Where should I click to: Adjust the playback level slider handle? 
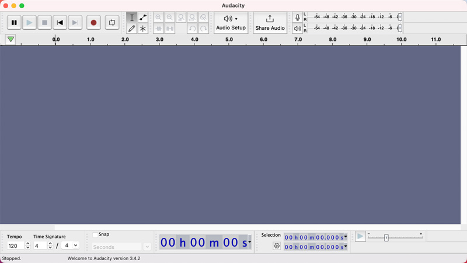(x=400, y=28)
